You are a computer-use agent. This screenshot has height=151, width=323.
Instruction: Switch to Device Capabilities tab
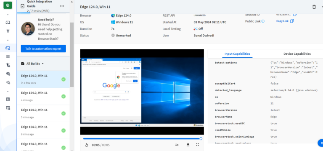(x=297, y=54)
